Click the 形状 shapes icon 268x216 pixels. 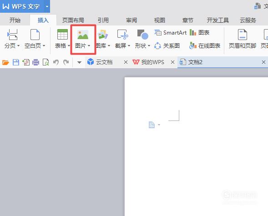coord(143,35)
